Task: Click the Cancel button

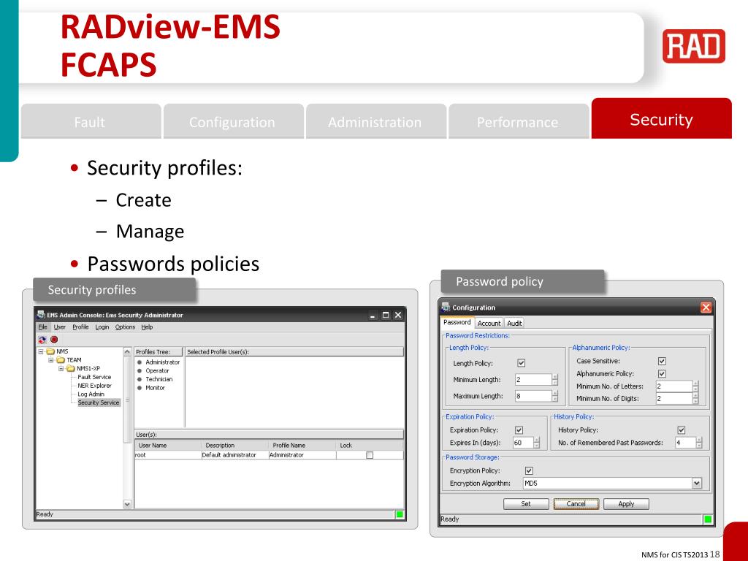Action: tap(576, 504)
